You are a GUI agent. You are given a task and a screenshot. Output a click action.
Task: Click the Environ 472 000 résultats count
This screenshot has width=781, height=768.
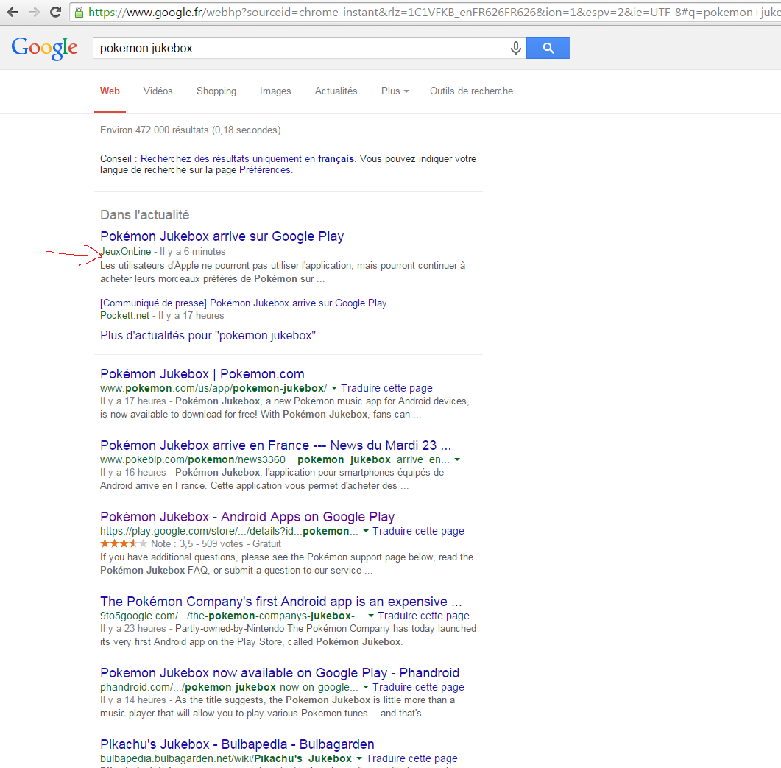[190, 130]
